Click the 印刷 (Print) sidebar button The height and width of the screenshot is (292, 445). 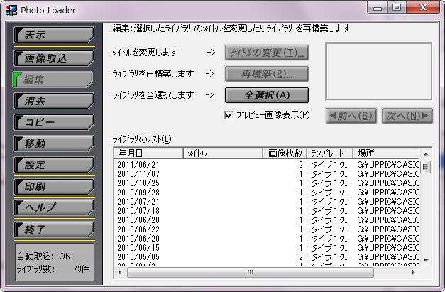click(x=54, y=187)
